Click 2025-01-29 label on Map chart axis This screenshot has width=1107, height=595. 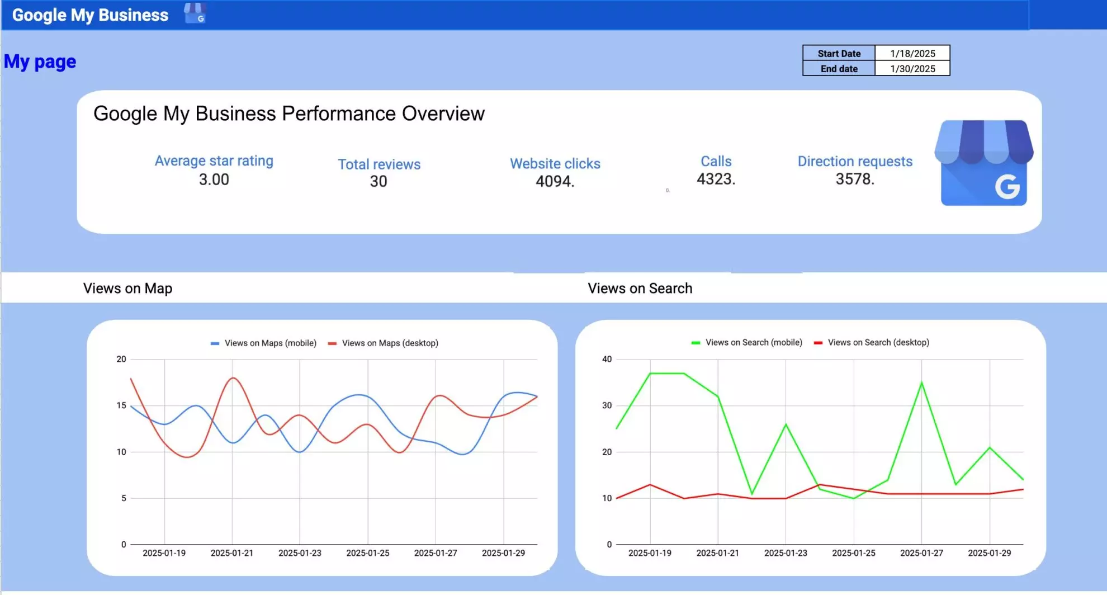click(x=503, y=552)
